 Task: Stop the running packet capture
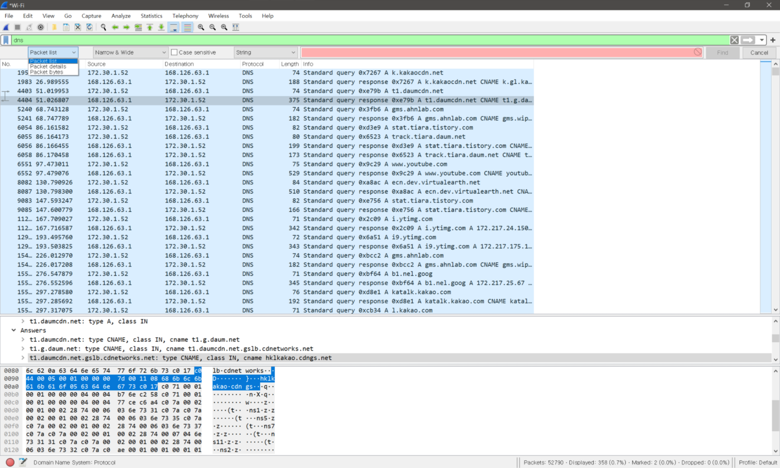18,27
